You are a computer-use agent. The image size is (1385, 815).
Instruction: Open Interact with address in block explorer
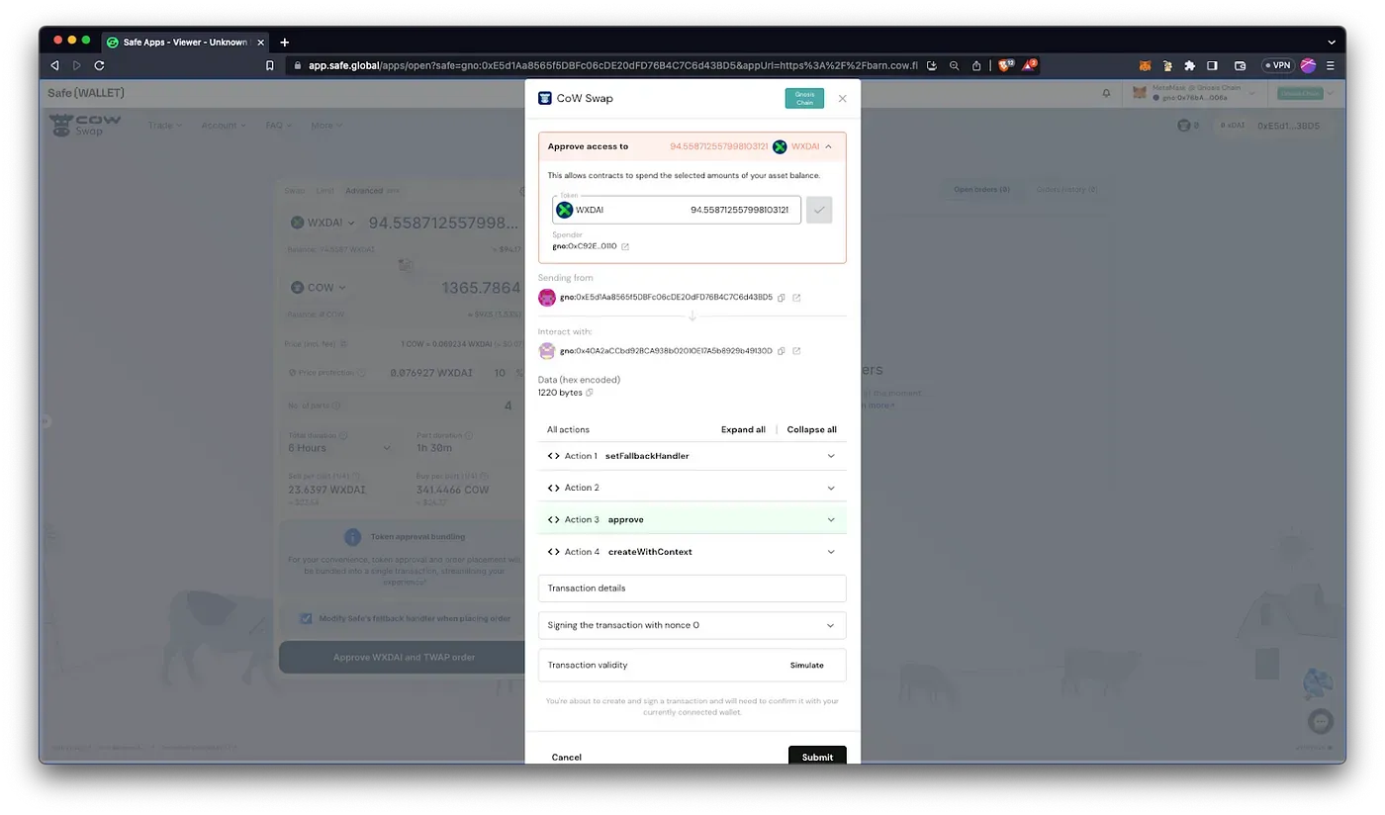pos(796,351)
